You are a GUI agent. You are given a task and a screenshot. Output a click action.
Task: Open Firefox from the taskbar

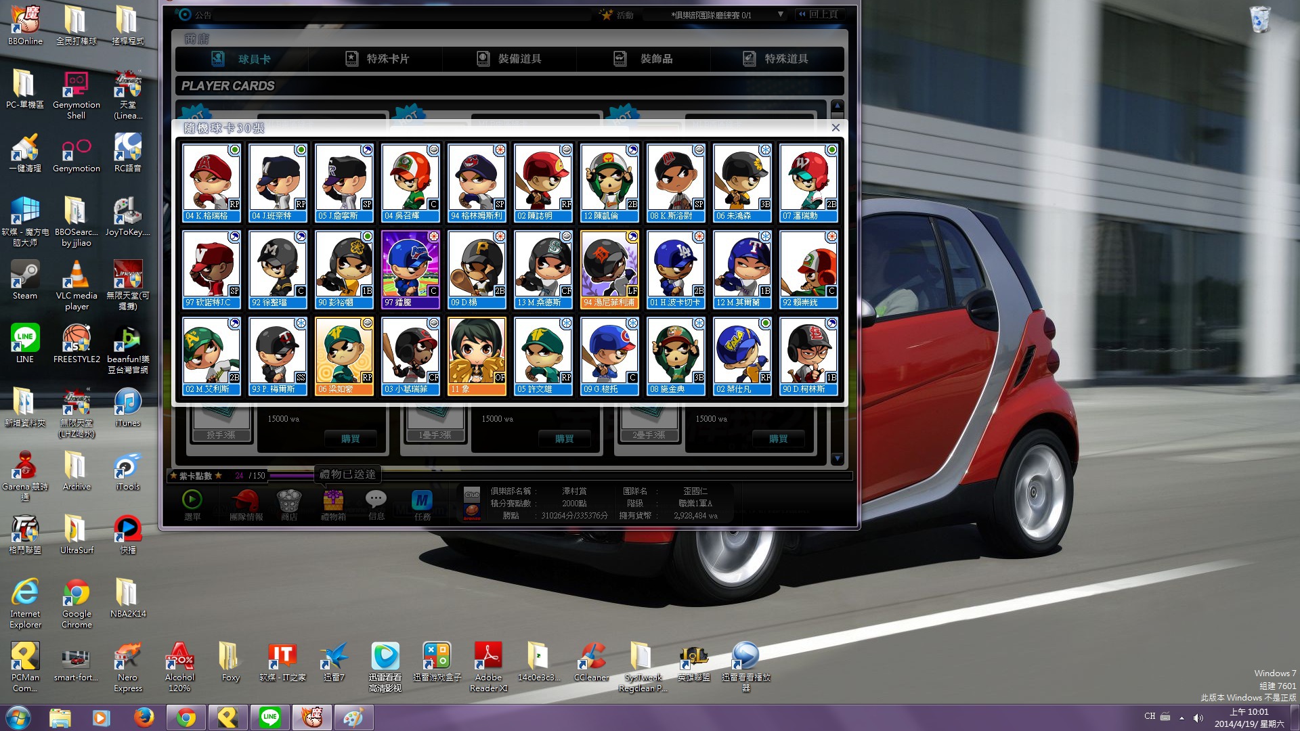[x=144, y=717]
